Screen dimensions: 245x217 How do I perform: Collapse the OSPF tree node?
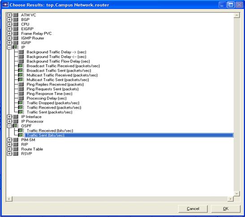(x=9, y=126)
